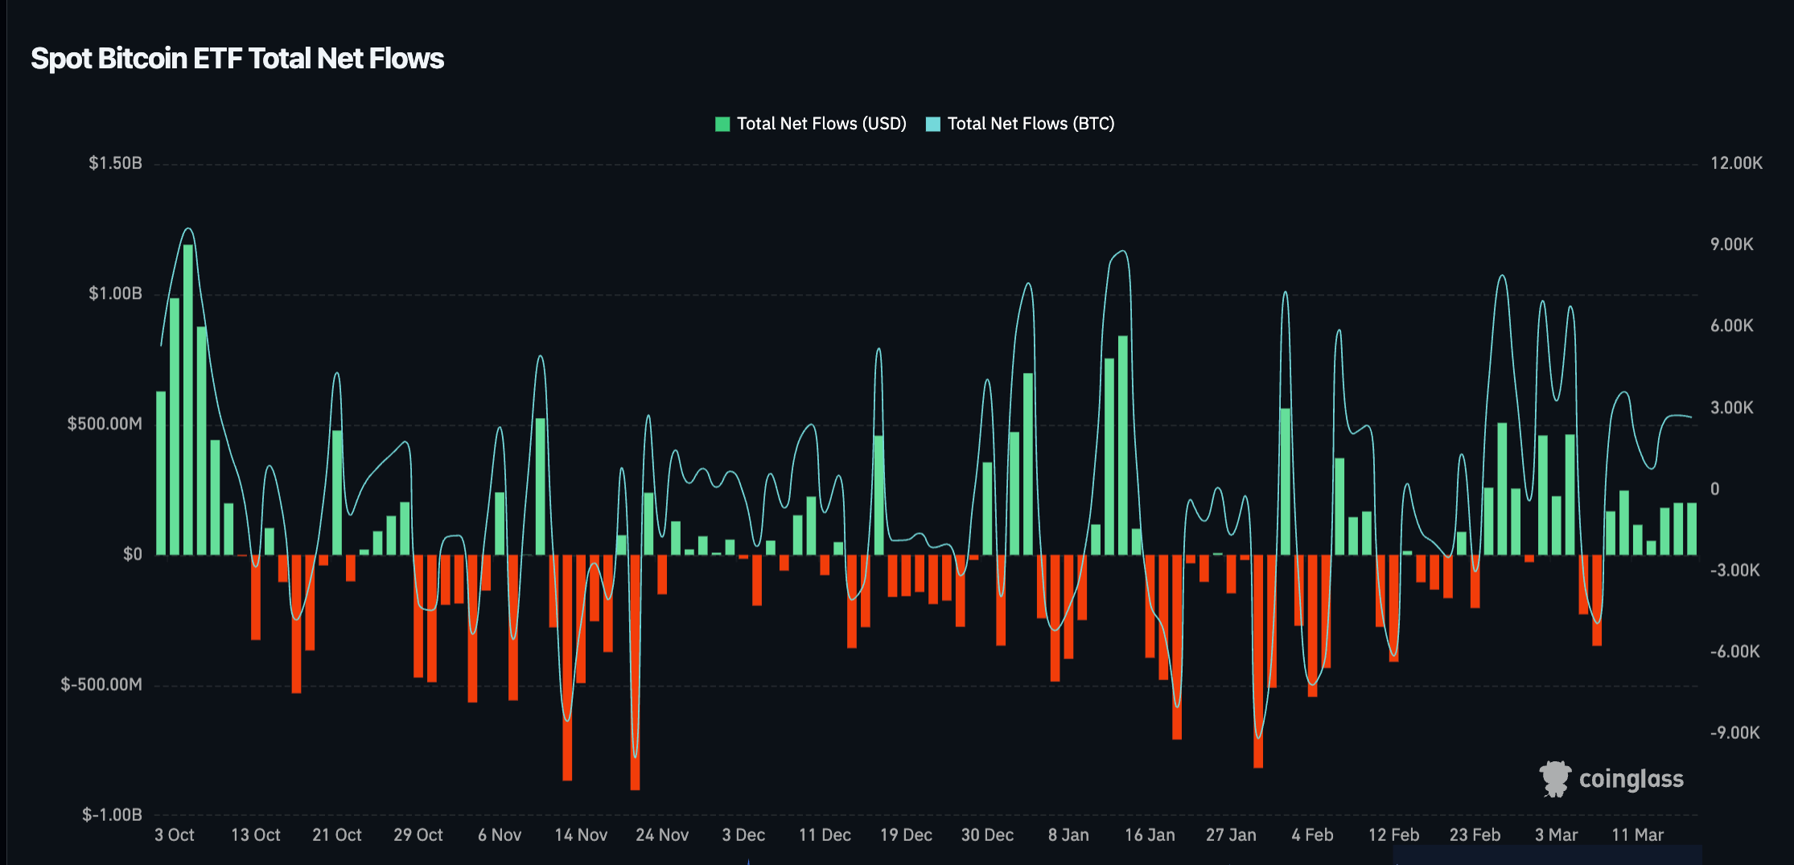Select the $500.00M left axis label
The width and height of the screenshot is (1794, 865).
(x=105, y=424)
